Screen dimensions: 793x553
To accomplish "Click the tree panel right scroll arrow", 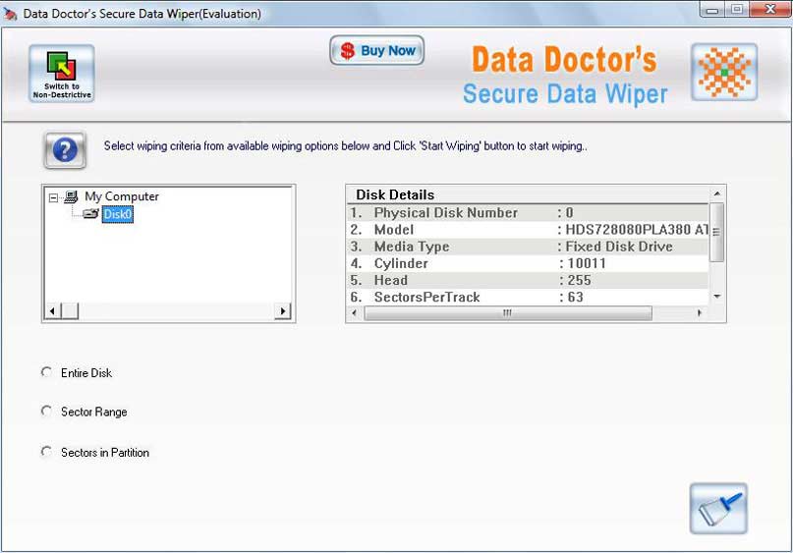I will coord(282,310).
